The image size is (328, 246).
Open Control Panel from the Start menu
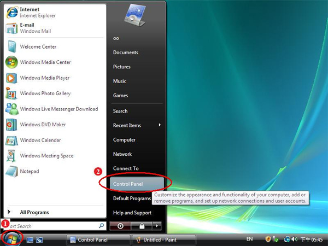pyautogui.click(x=136, y=184)
